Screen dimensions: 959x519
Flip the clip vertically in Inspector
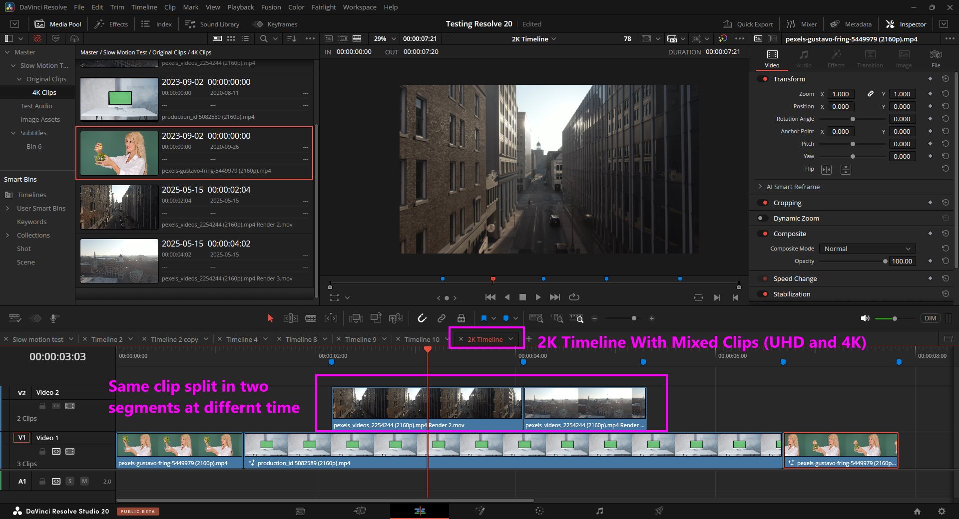pyautogui.click(x=846, y=170)
